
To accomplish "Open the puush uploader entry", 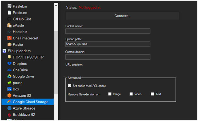I will pos(18,83).
